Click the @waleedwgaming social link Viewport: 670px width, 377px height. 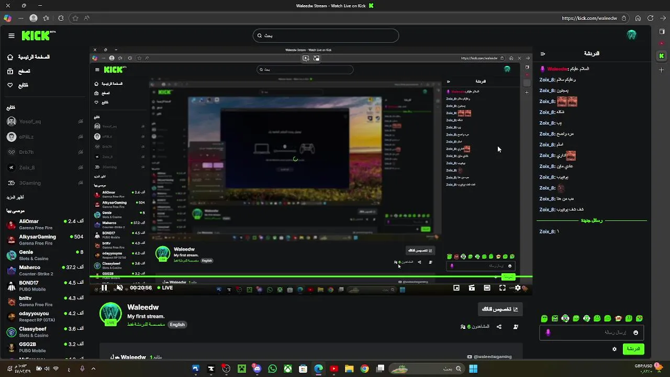[489, 357]
